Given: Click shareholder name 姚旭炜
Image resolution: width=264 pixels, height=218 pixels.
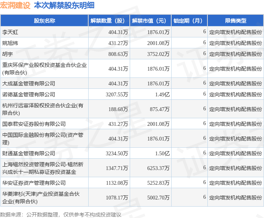Looking at the screenshot, I should point(10,43).
